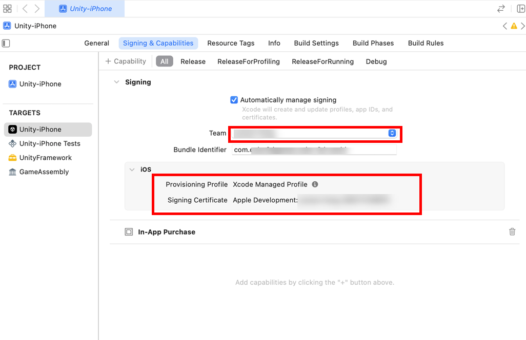Open the Team dropdown
Screen dimensions: 526x340
coord(314,133)
